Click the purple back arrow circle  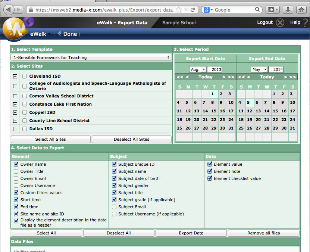(28, 21)
